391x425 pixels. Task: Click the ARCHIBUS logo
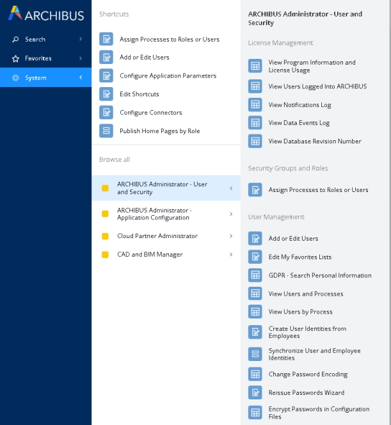point(46,13)
